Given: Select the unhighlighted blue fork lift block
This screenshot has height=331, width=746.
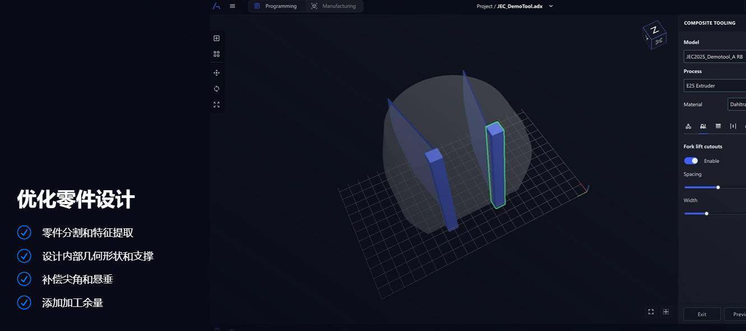Looking at the screenshot, I should pos(443,190).
